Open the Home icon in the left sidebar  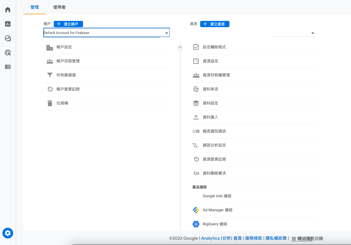[x=7, y=9]
